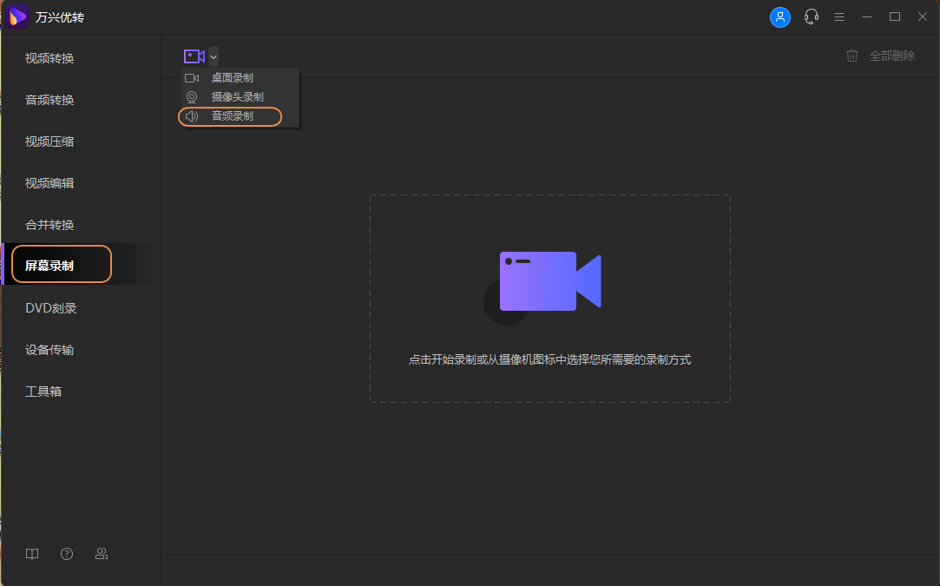Open the user guide book icon

31,553
